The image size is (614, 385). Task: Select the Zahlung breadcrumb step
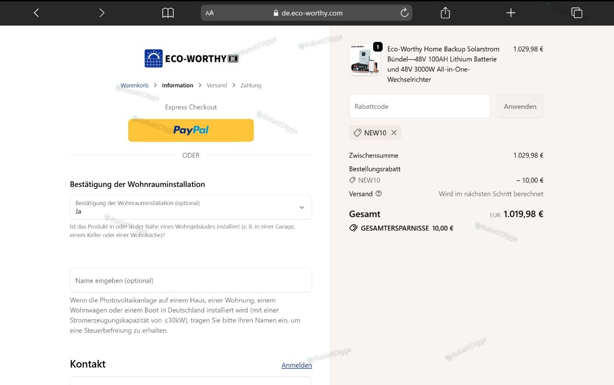(x=251, y=85)
